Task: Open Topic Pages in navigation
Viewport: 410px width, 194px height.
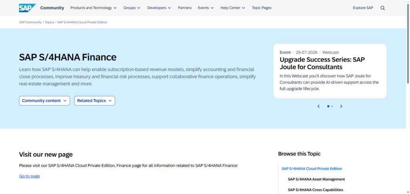Action: click(261, 8)
